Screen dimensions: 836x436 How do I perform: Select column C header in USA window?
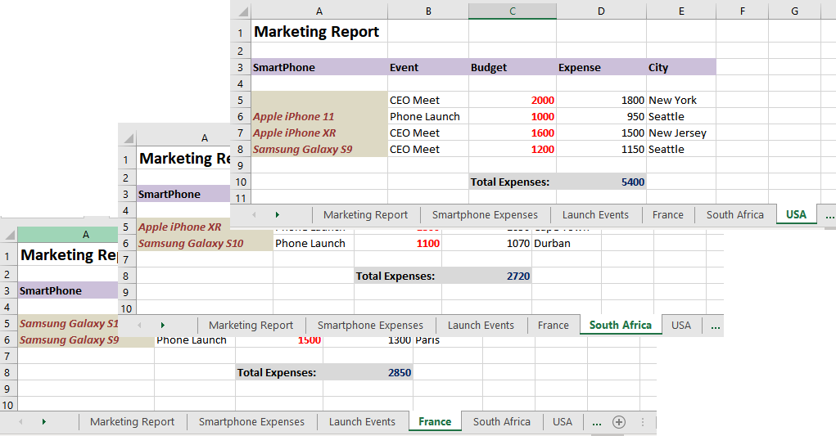(513, 11)
